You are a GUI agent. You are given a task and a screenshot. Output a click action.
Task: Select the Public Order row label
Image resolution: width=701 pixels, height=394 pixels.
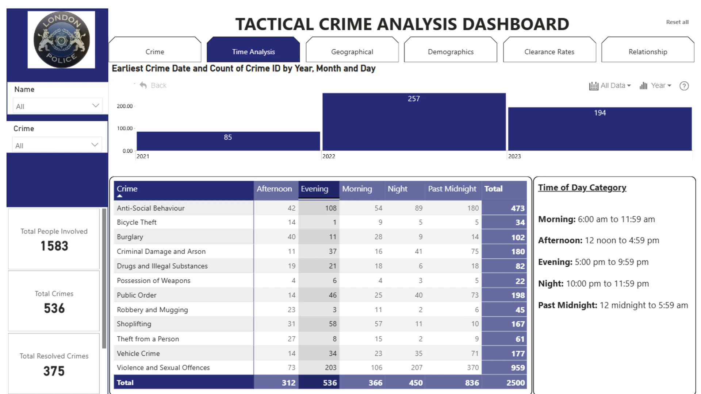click(x=137, y=295)
